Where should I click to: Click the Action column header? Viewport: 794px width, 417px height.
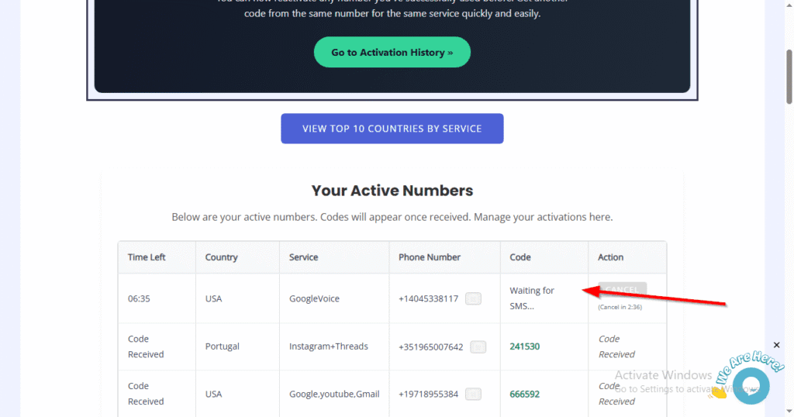(611, 257)
